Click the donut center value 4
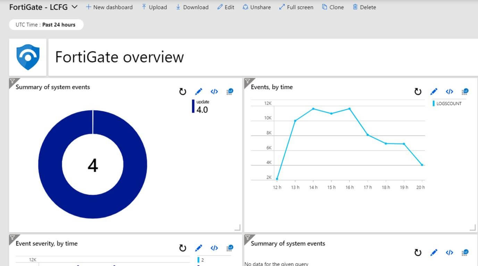This screenshot has width=478, height=266. pyautogui.click(x=93, y=166)
